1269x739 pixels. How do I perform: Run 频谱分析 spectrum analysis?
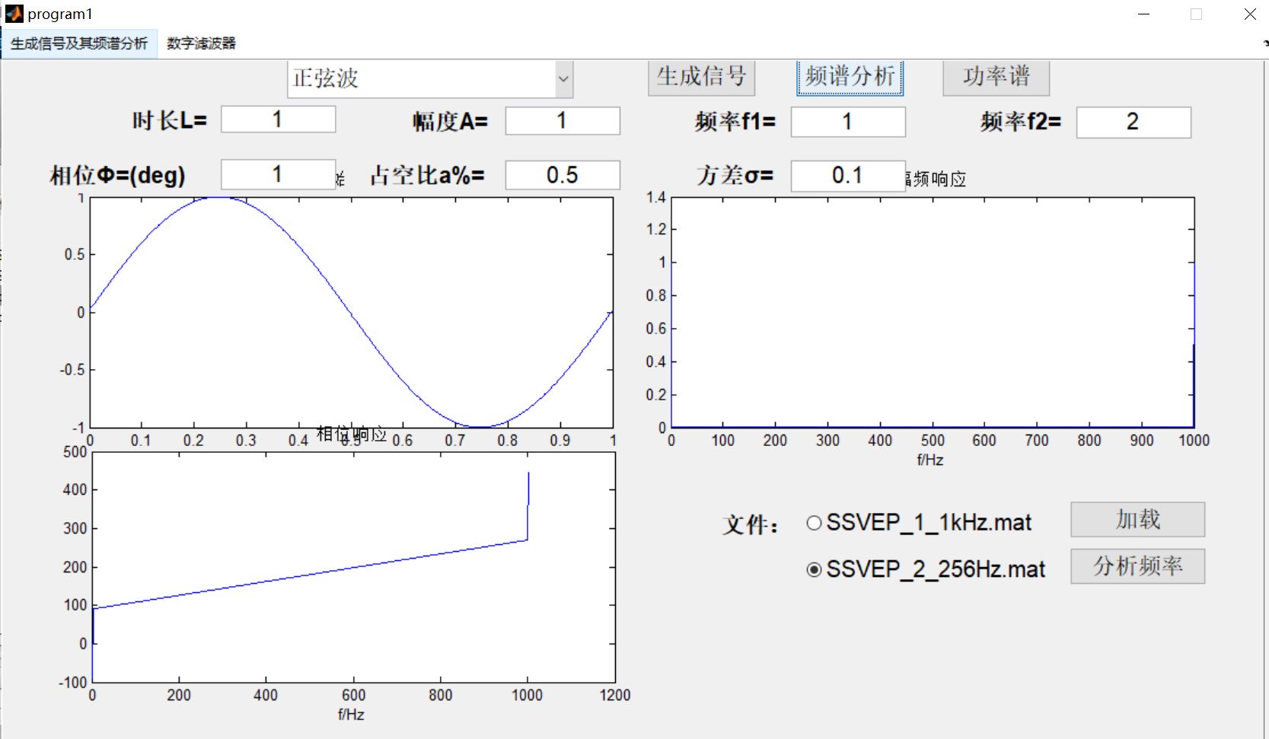(847, 78)
